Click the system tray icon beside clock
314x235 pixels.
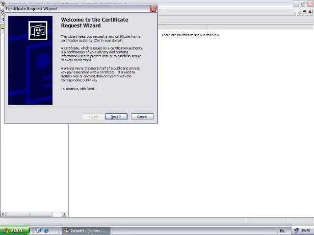(296, 231)
